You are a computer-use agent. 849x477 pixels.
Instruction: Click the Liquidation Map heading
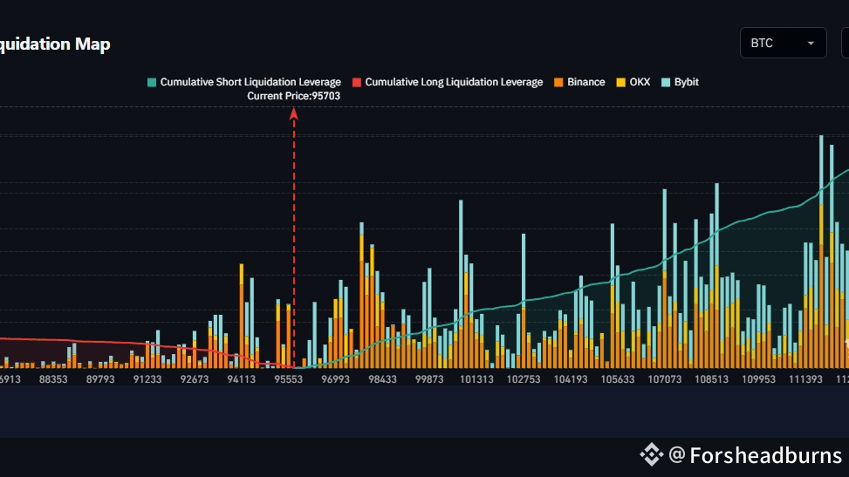(x=54, y=44)
